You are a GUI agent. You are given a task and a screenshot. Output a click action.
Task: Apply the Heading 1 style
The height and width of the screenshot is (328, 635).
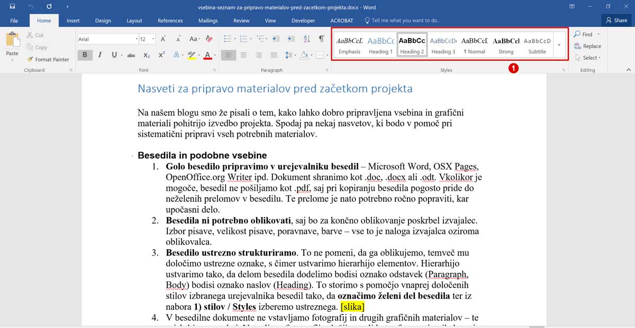click(380, 45)
